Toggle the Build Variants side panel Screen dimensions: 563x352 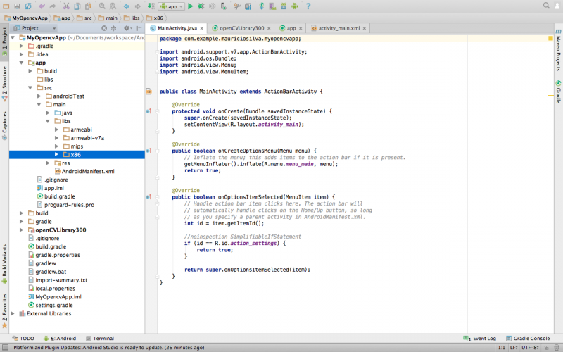[4, 259]
